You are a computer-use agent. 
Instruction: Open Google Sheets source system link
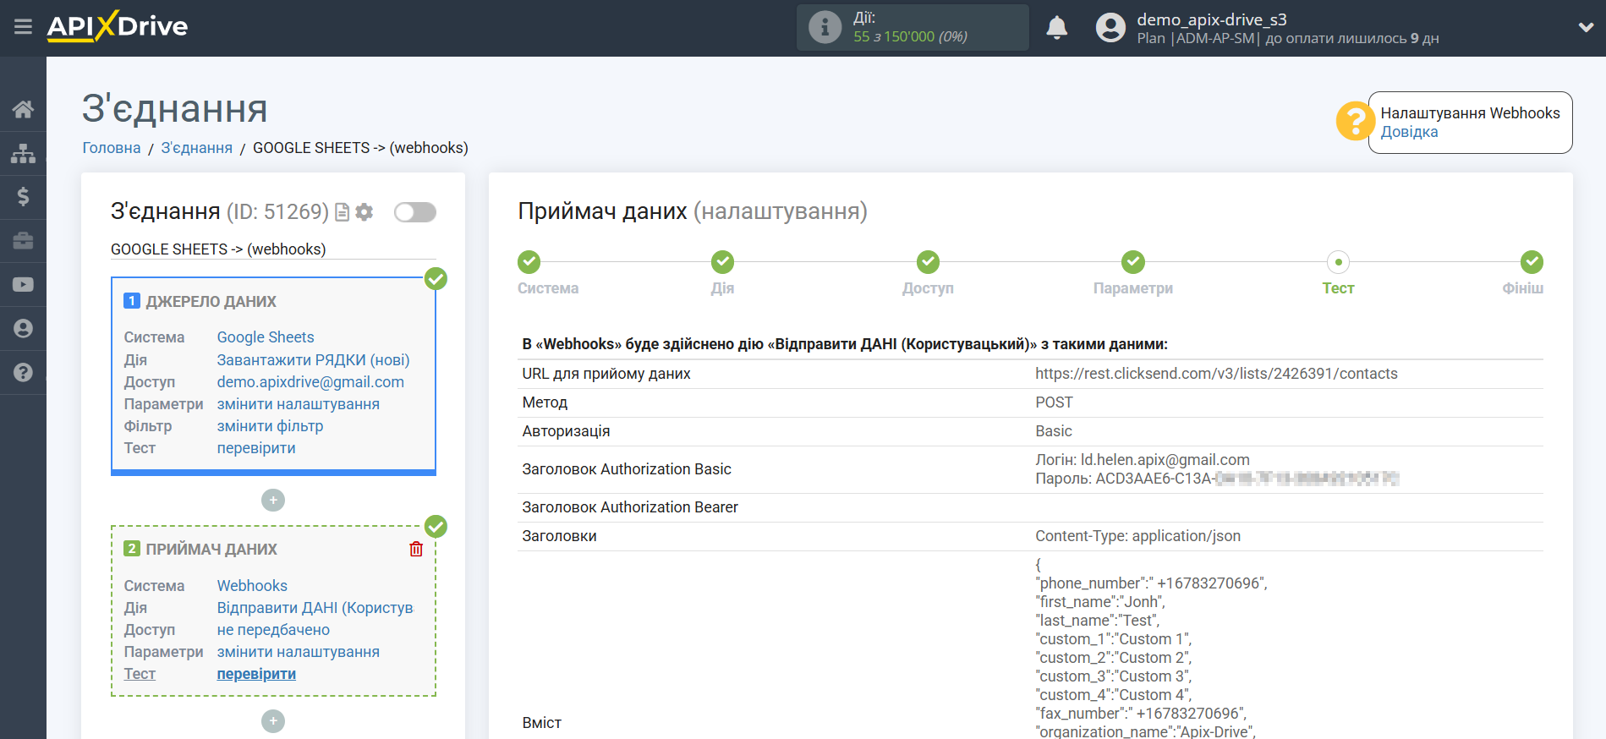coord(266,337)
